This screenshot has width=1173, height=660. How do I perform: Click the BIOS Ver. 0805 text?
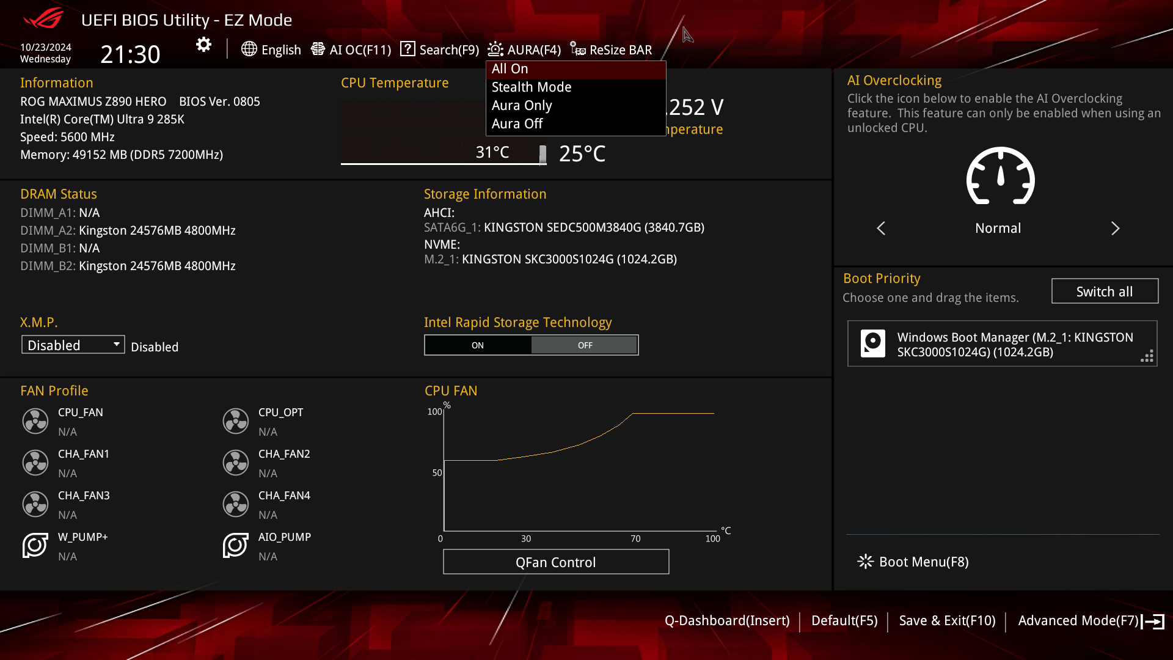(x=219, y=101)
